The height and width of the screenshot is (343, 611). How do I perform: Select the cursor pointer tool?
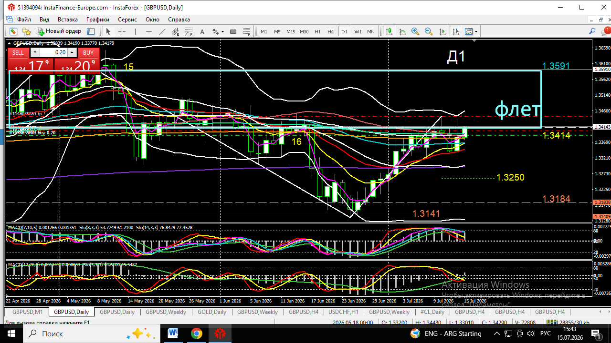click(108, 31)
